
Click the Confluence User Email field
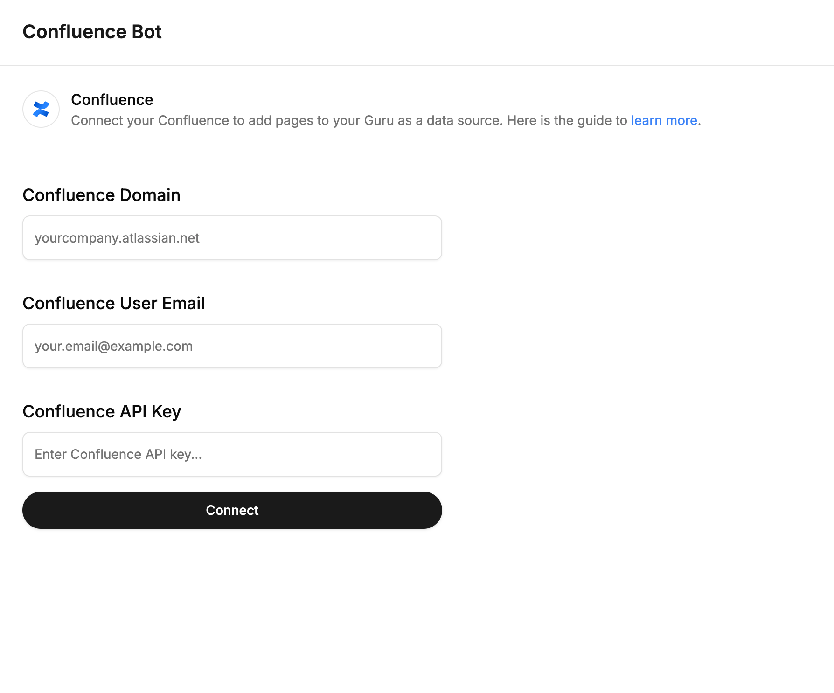point(232,346)
